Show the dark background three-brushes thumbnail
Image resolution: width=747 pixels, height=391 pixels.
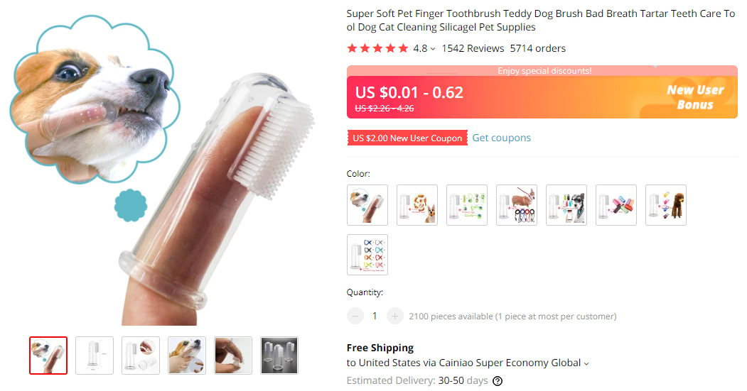[279, 356]
